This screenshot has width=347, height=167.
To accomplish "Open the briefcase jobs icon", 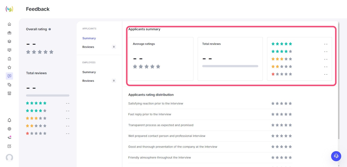I will pyautogui.click(x=9, y=33).
